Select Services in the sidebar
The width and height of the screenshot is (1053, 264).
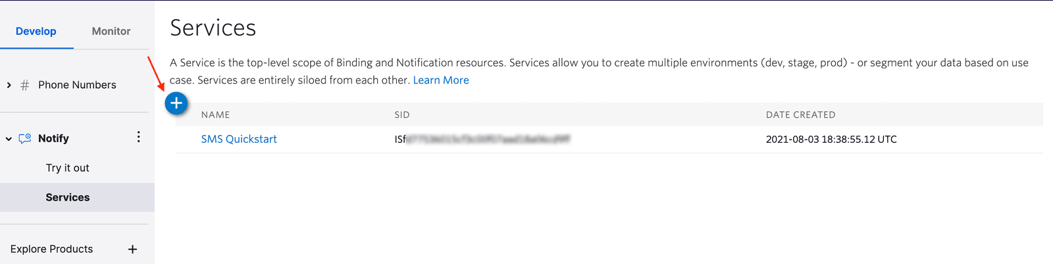pyautogui.click(x=68, y=198)
